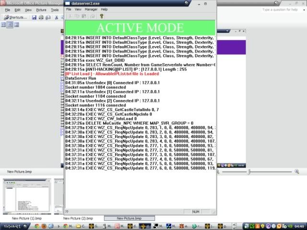
Task: Switch to single picture view
Action: [x=17, y=25]
